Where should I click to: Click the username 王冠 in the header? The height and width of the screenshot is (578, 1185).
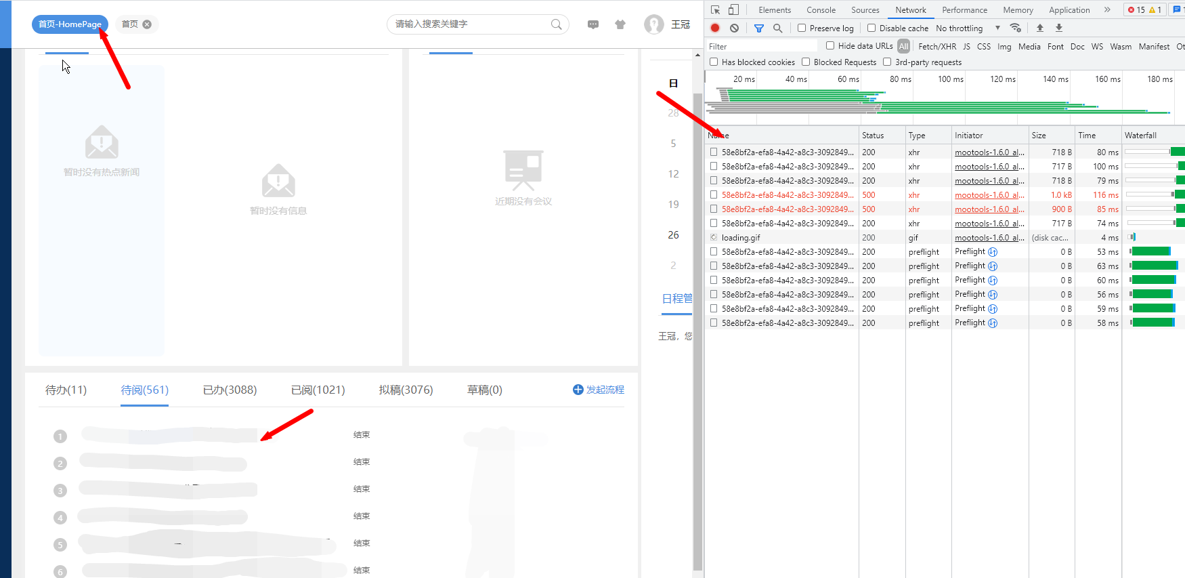click(x=681, y=24)
